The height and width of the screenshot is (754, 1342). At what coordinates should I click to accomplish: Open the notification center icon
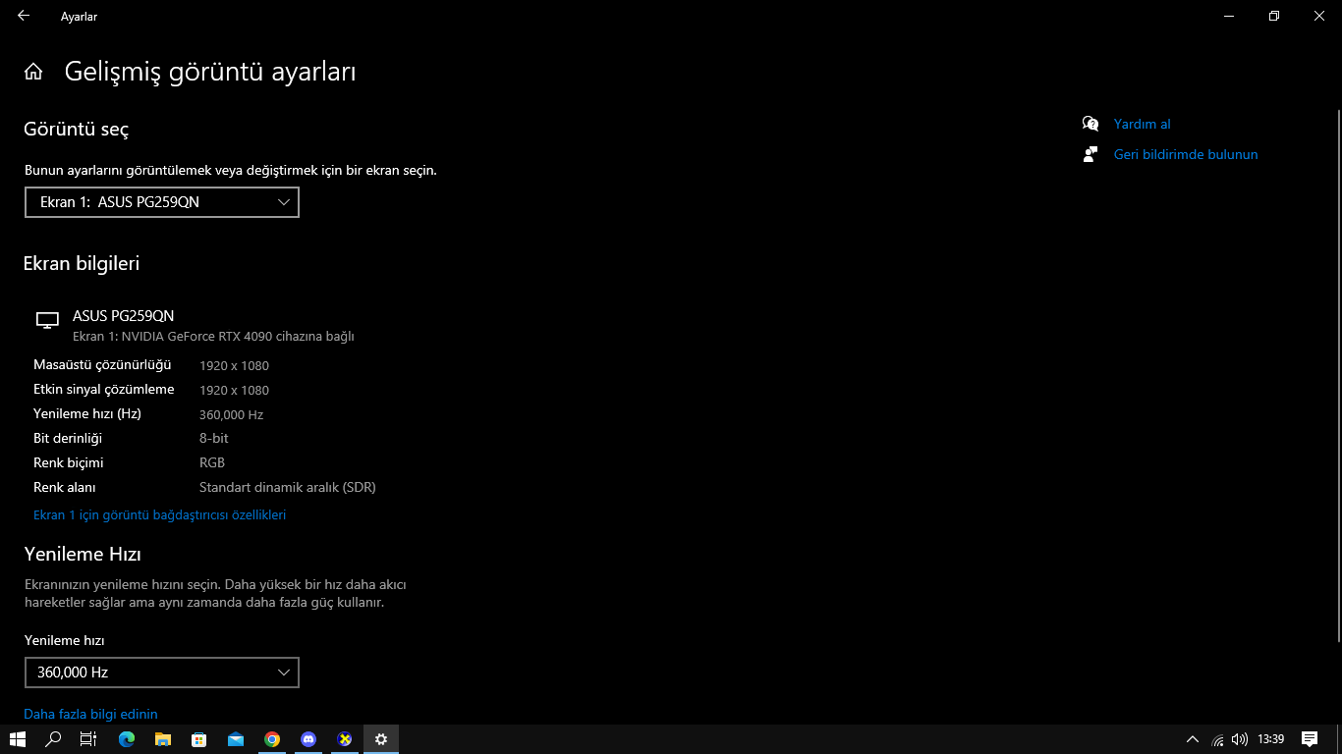[x=1310, y=739]
